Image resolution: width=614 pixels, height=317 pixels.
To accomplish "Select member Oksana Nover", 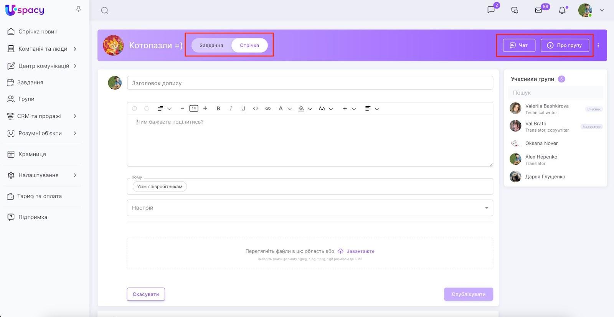I will tap(556, 144).
